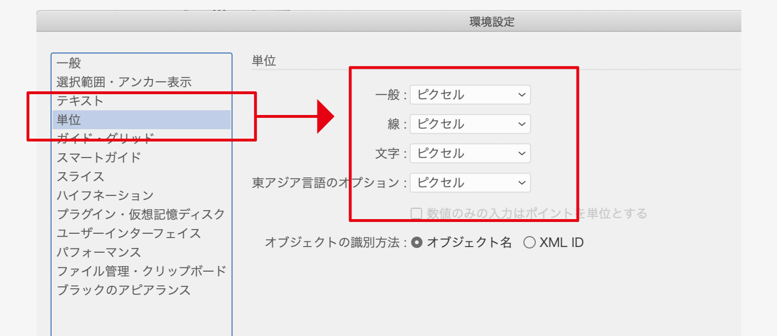Go to スマートガイド preferences
The image size is (777, 336).
point(99,157)
